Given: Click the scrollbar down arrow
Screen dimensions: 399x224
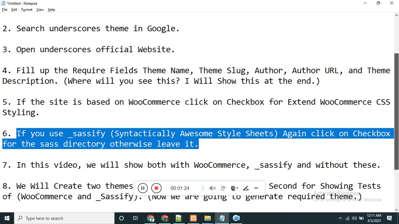Looking at the screenshot, I should (x=397, y=209).
